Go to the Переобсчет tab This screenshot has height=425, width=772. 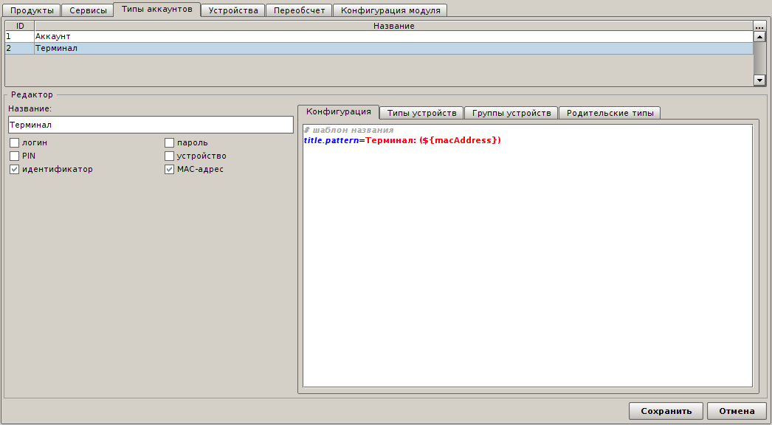pyautogui.click(x=299, y=10)
